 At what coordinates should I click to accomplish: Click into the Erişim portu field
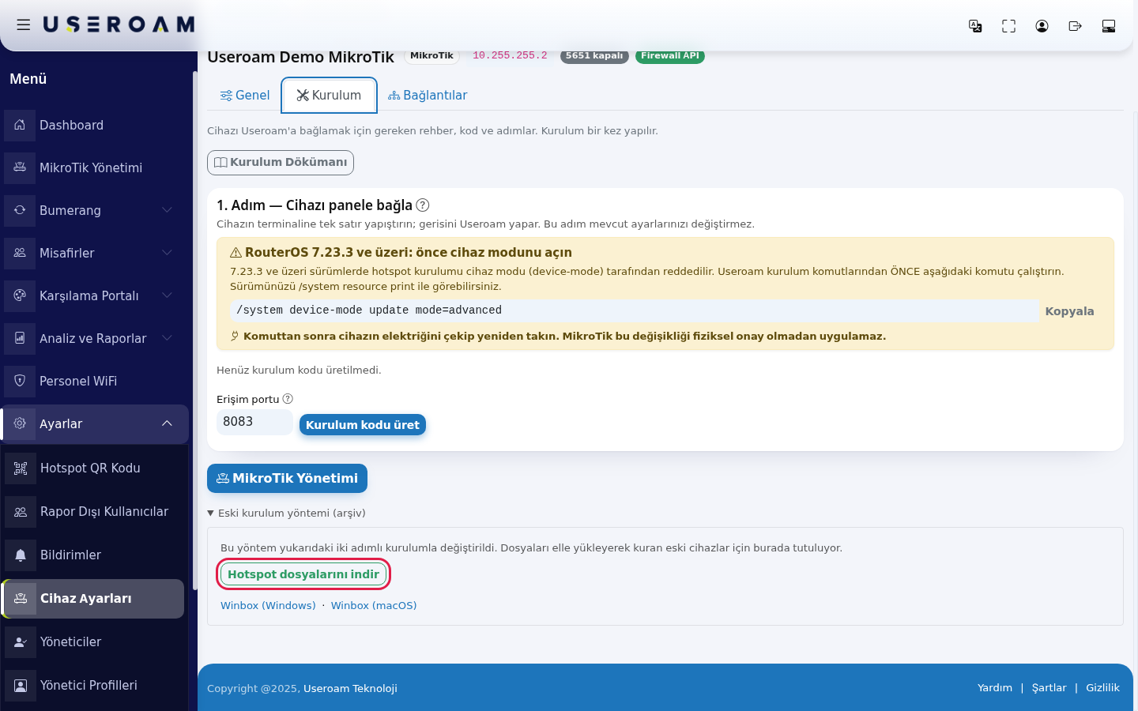point(254,422)
